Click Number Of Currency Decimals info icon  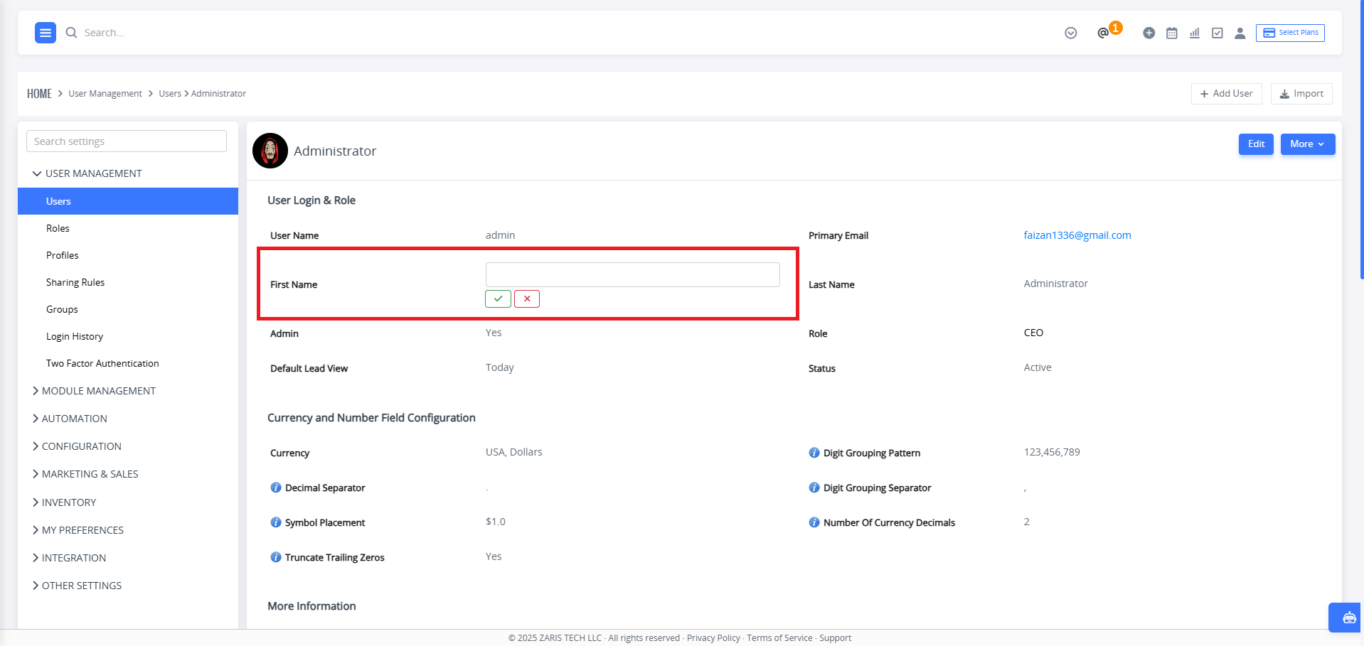click(x=814, y=522)
